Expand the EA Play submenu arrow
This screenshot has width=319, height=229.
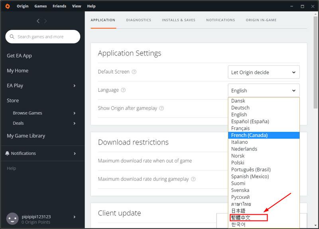[75, 86]
